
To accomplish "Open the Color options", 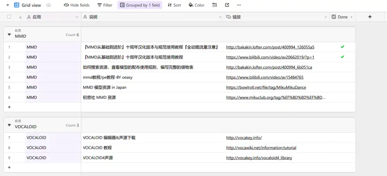I will 197,5.
